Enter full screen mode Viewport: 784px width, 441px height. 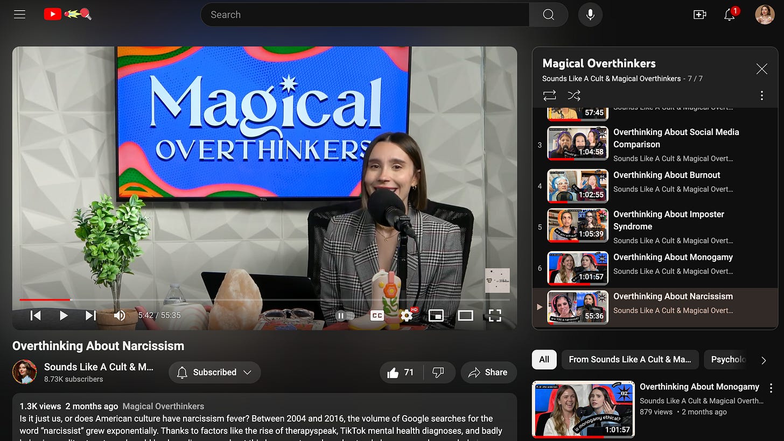pyautogui.click(x=495, y=315)
